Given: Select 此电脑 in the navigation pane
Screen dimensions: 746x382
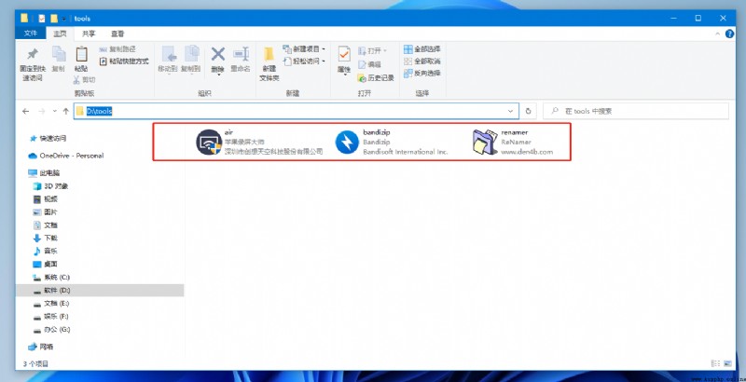Looking at the screenshot, I should coord(44,173).
